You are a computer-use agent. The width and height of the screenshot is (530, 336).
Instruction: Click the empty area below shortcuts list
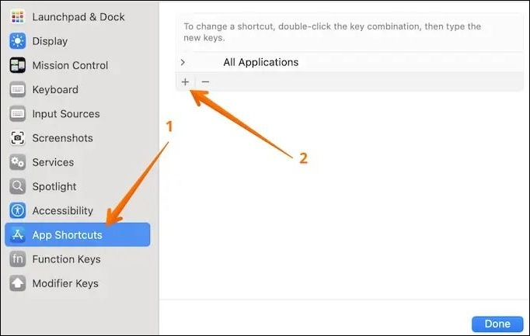342,194
